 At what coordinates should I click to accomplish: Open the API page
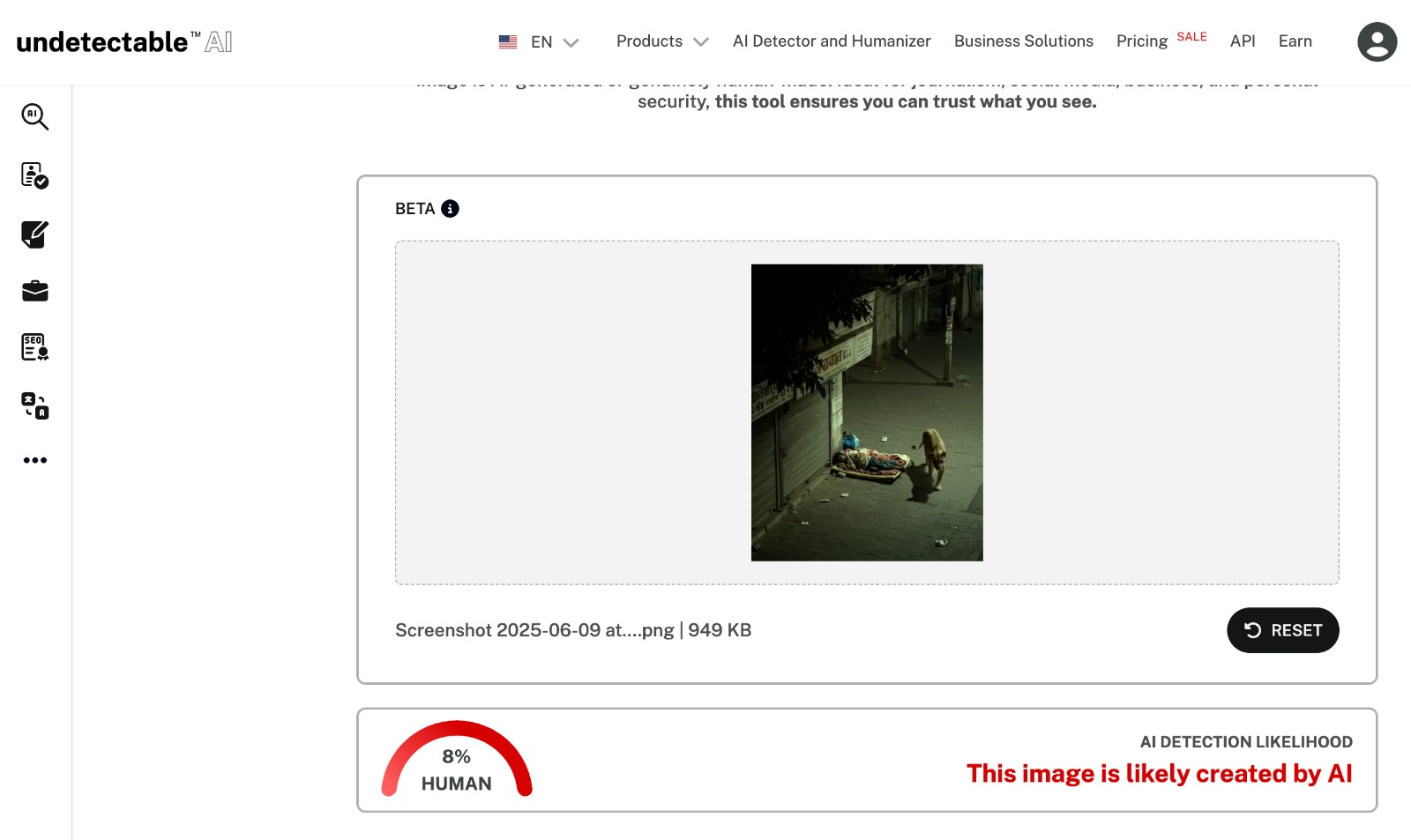(x=1243, y=41)
